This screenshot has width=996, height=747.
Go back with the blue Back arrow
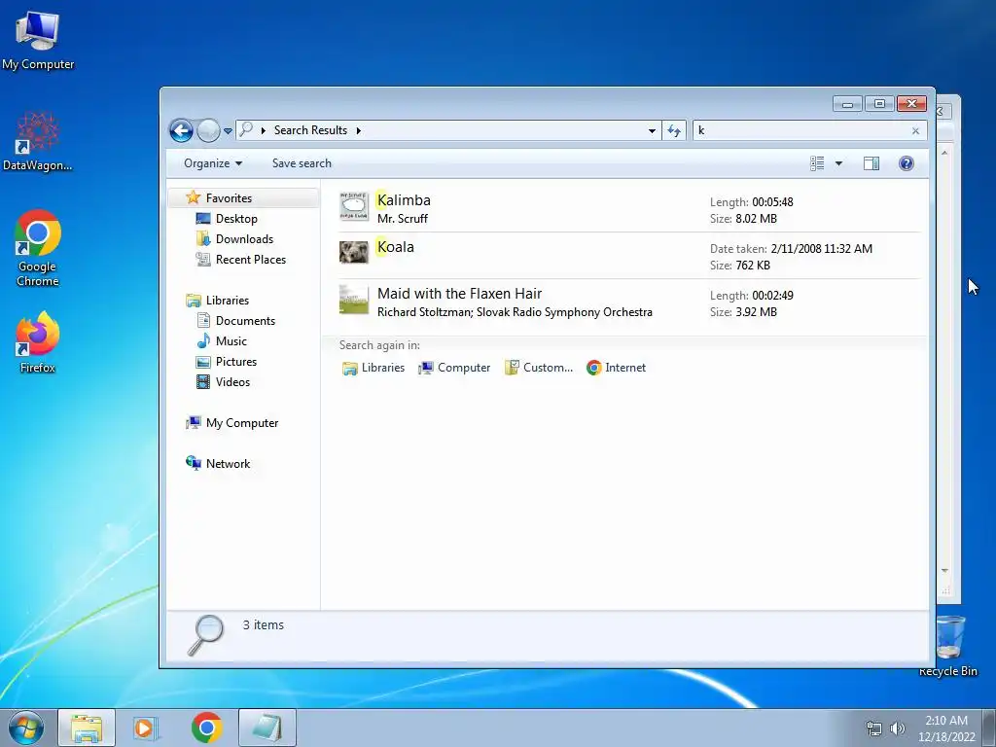(x=181, y=131)
